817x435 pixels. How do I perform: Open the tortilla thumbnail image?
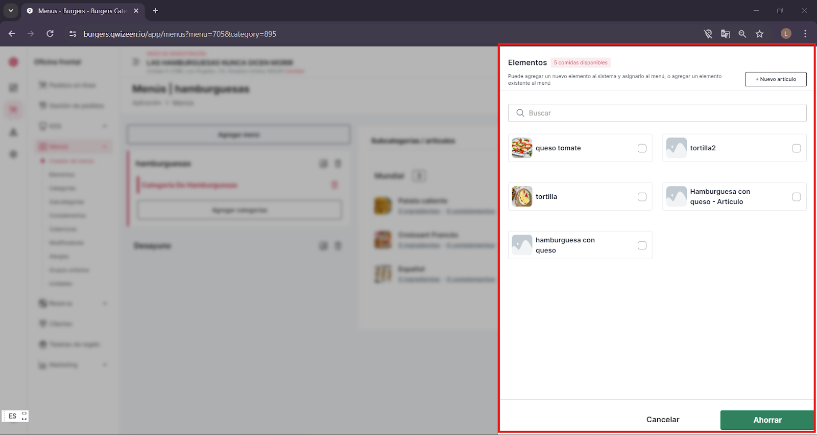click(522, 196)
